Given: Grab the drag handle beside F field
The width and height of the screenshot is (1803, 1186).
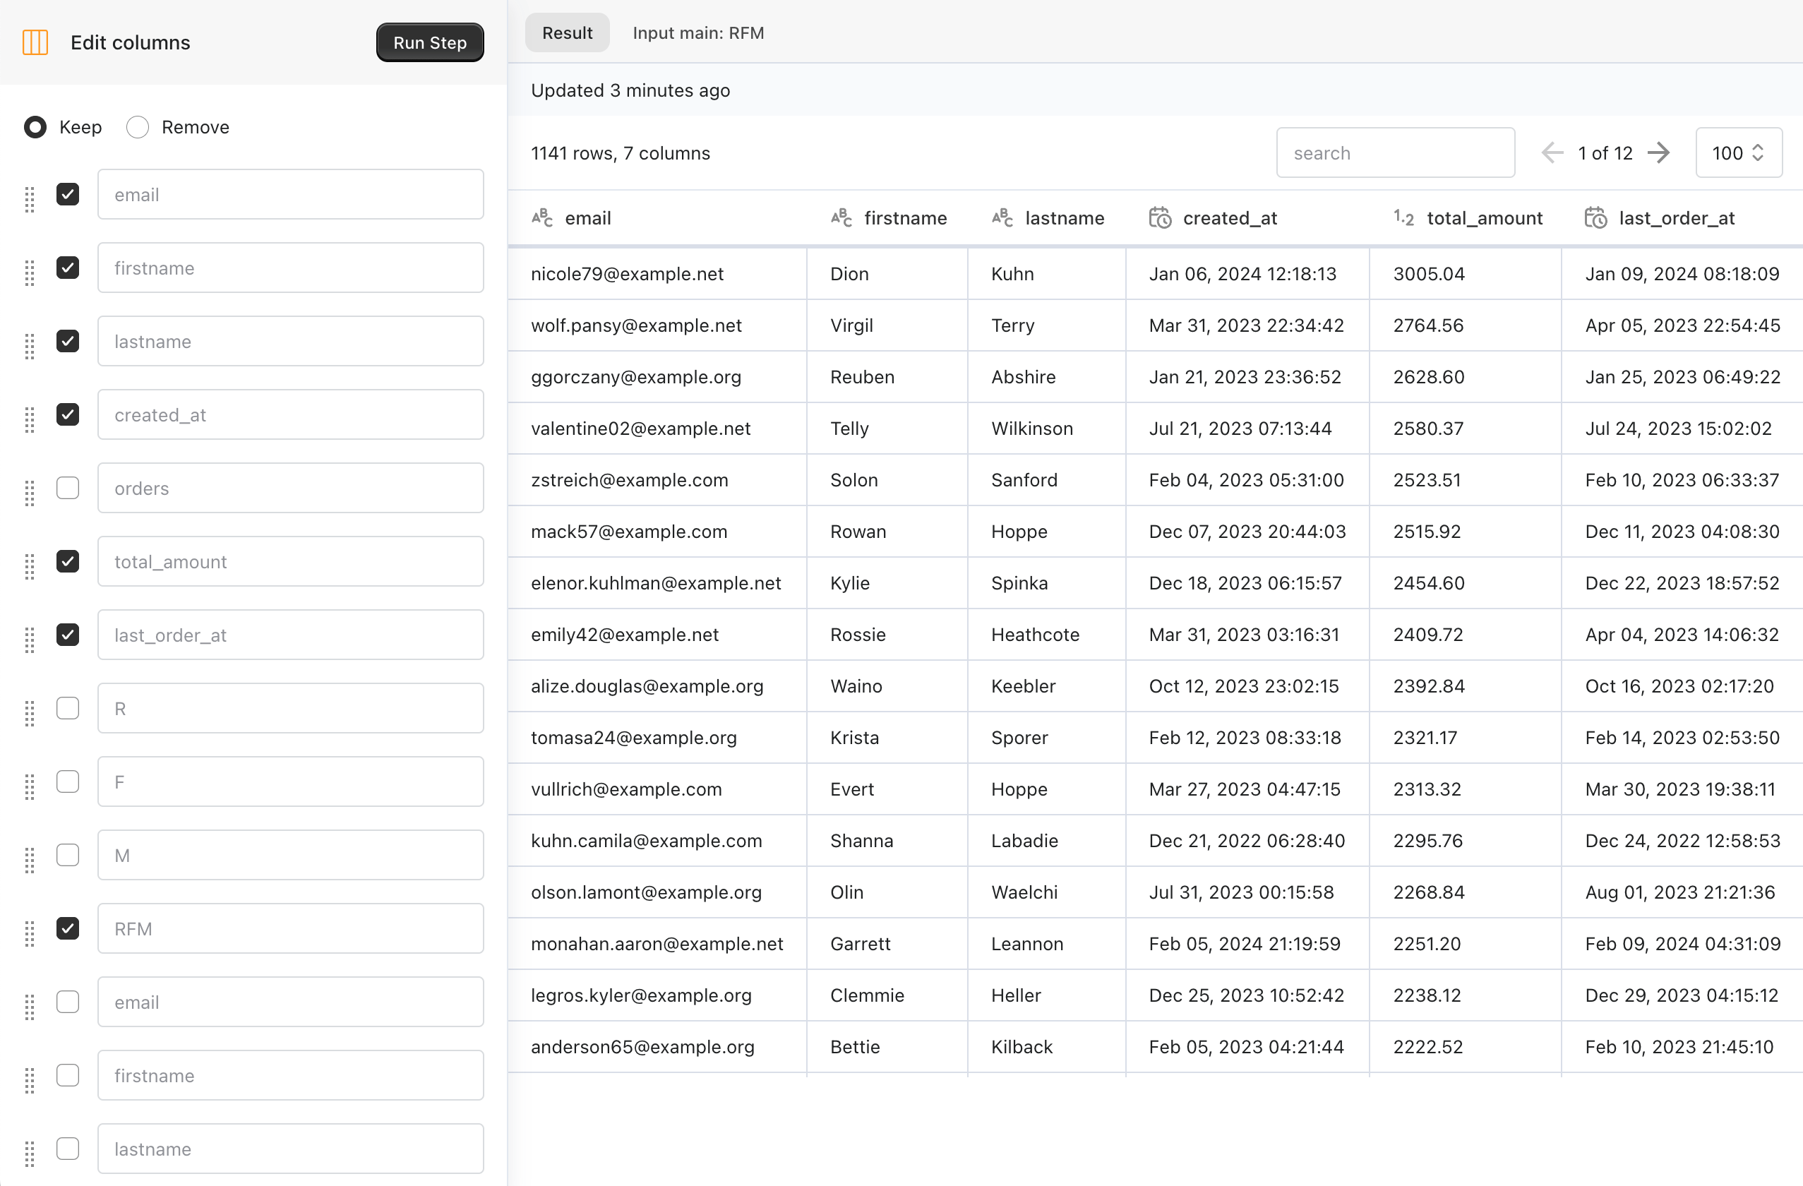Looking at the screenshot, I should pos(30,787).
